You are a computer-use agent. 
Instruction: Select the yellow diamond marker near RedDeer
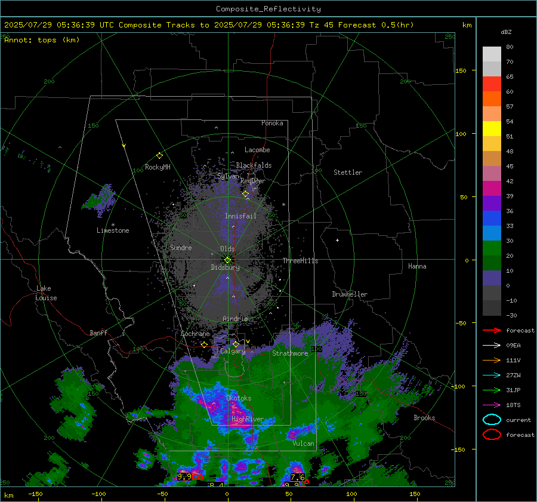tap(246, 194)
